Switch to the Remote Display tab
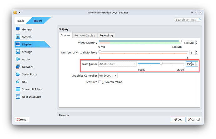The width and height of the screenshot is (216, 139). click(85, 35)
